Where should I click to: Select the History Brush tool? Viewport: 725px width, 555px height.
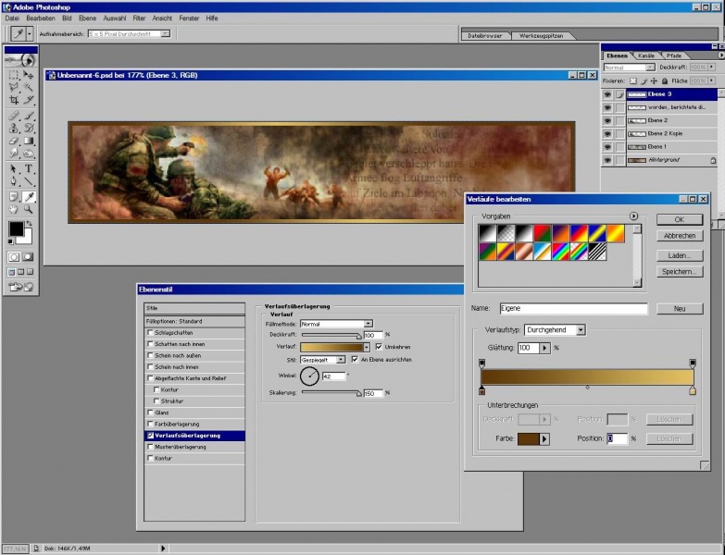click(29, 129)
